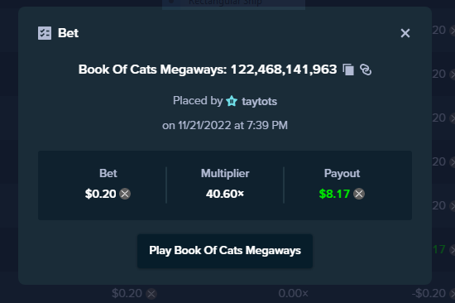Click the dimmed -$0.20 profit below dialog
The width and height of the screenshot is (455, 303).
click(x=429, y=293)
